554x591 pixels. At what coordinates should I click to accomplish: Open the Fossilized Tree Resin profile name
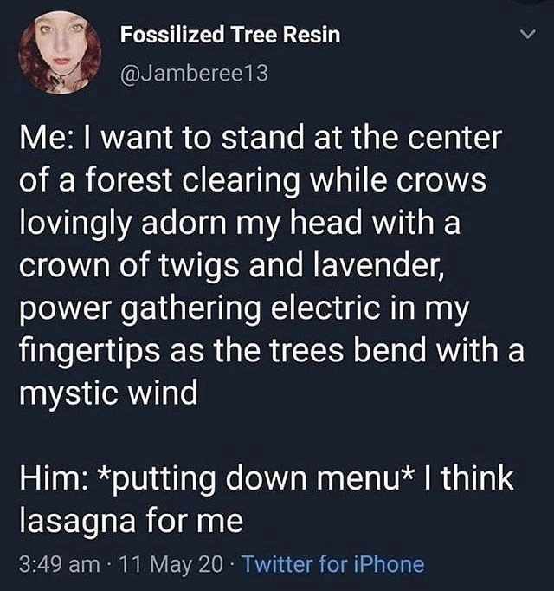tap(229, 36)
